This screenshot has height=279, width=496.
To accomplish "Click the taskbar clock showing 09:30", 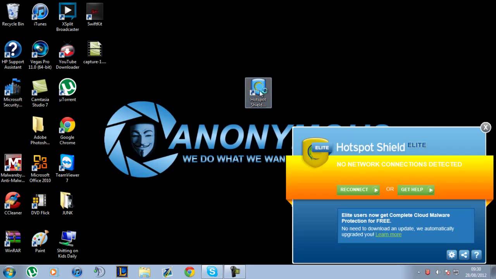I will pos(476,272).
